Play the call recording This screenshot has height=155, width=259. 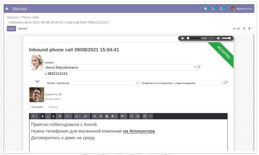[183, 38]
